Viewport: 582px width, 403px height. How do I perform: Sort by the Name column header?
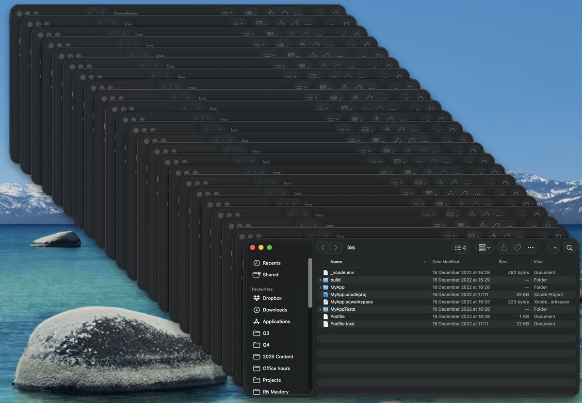(x=336, y=262)
